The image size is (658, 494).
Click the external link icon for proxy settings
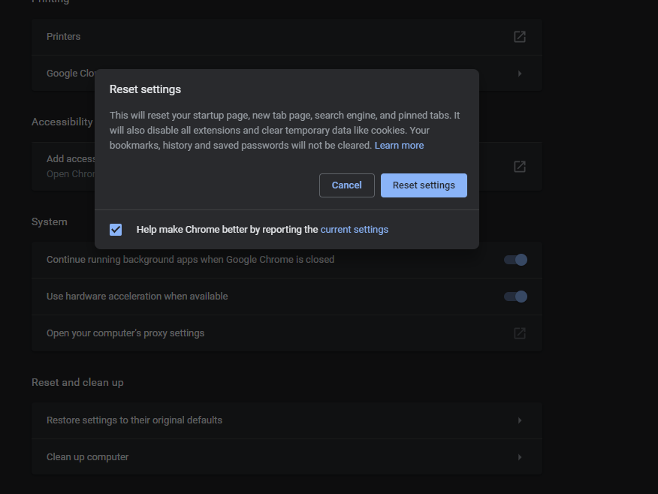pyautogui.click(x=519, y=333)
